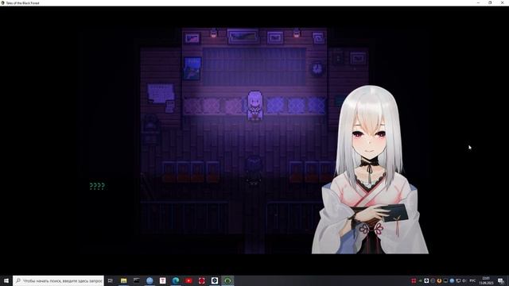Open the dark terminal window taskbar icon

pyautogui.click(x=136, y=280)
